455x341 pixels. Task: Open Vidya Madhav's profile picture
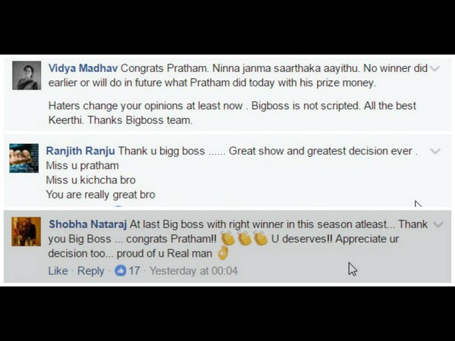point(27,75)
